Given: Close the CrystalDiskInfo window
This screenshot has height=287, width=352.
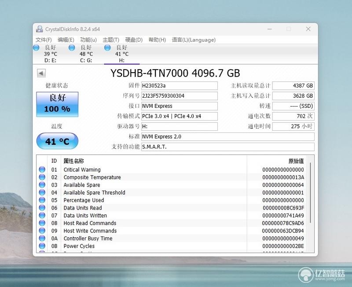Looking at the screenshot, I should [x=308, y=29].
